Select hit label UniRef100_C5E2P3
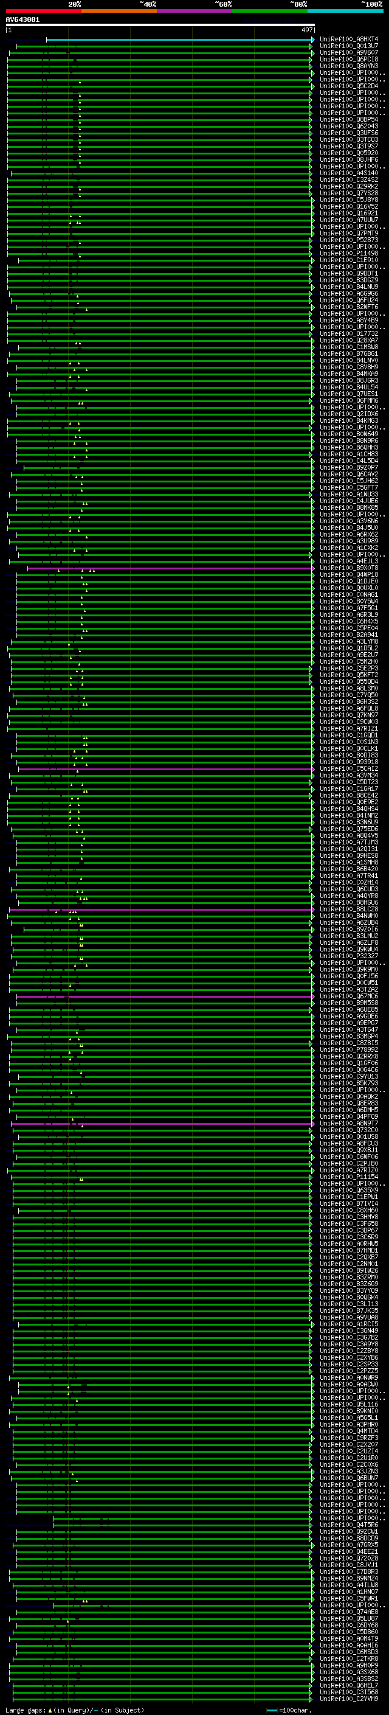This screenshot has width=389, height=1715. 349,669
